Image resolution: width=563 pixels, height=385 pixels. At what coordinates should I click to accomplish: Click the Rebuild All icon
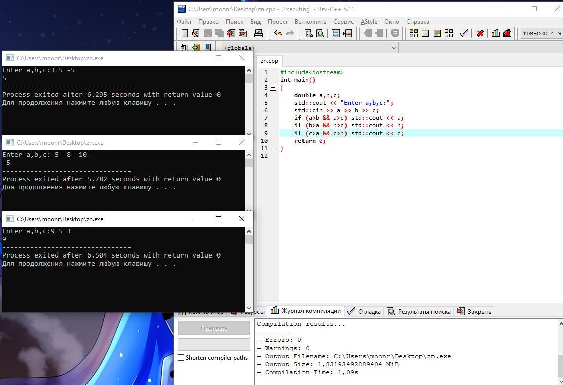pos(449,33)
